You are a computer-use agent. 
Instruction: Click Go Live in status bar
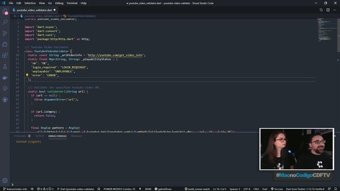tap(277, 189)
